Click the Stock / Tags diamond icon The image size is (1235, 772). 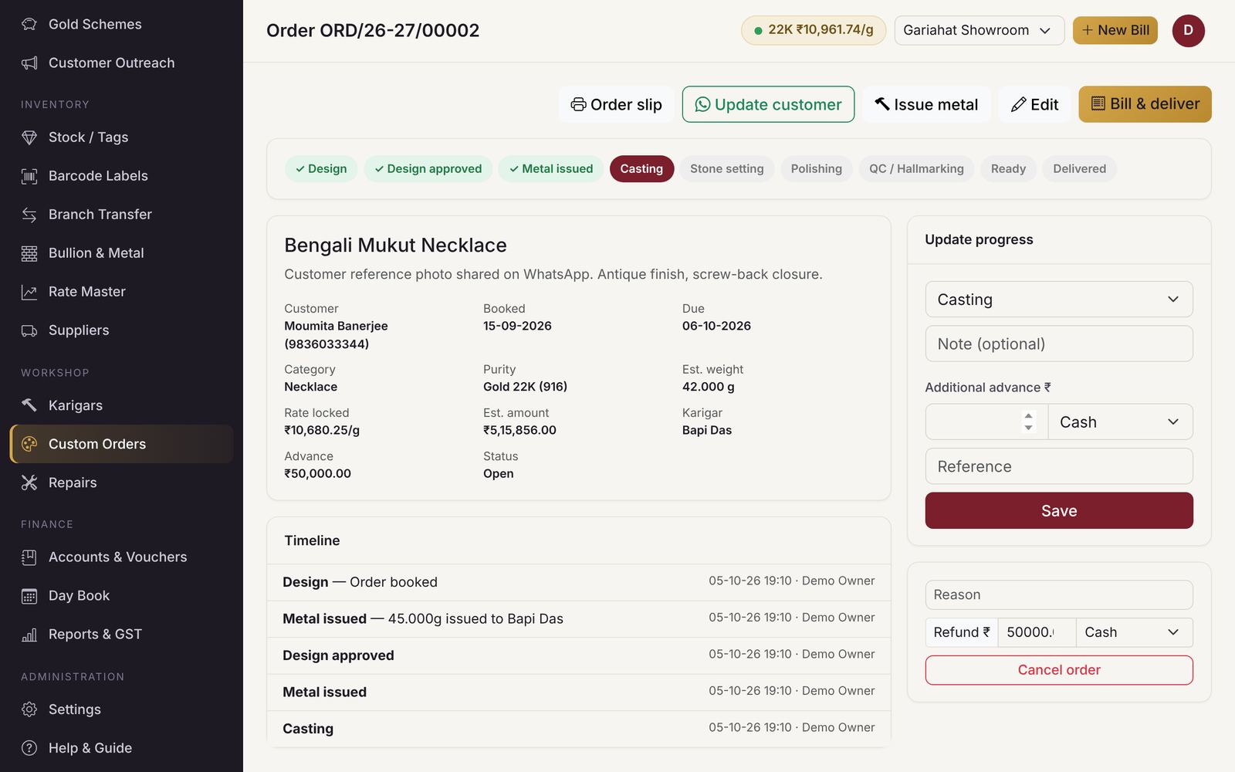[x=29, y=137]
